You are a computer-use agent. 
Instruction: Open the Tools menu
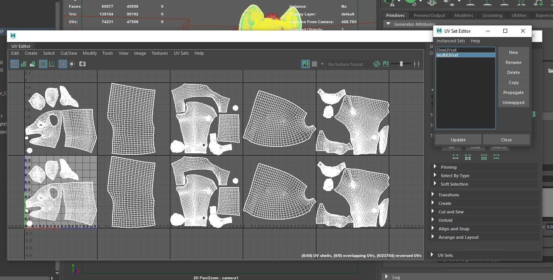coord(108,53)
